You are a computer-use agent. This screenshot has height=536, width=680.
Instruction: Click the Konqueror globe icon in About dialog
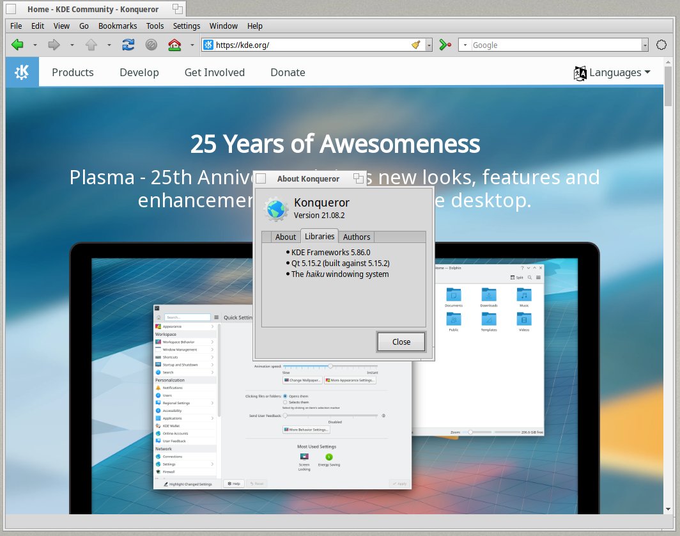click(276, 209)
